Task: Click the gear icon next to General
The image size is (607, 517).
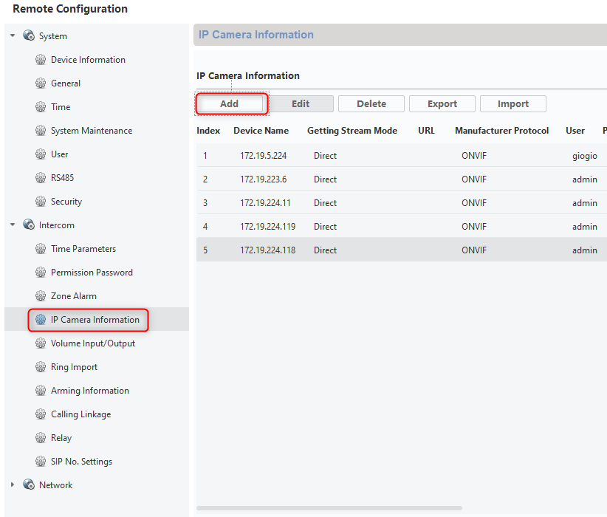Action: tap(41, 83)
